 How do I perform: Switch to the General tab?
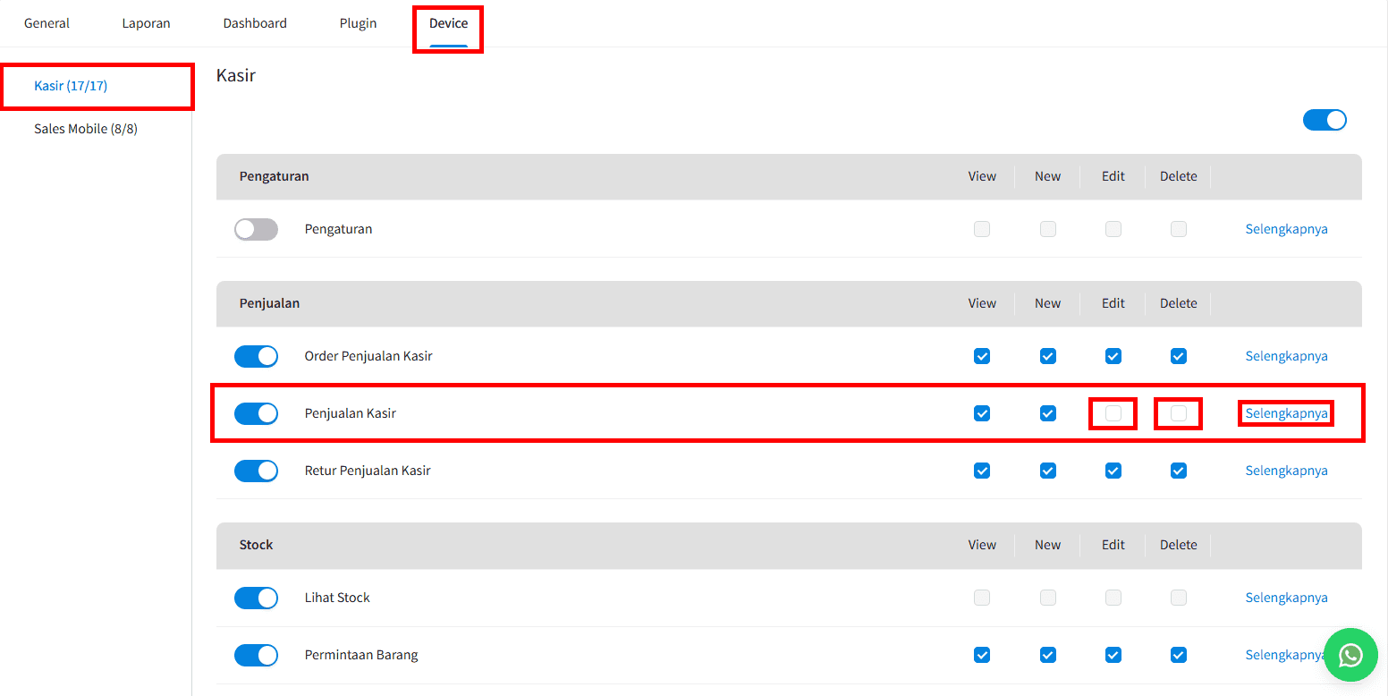tap(47, 23)
